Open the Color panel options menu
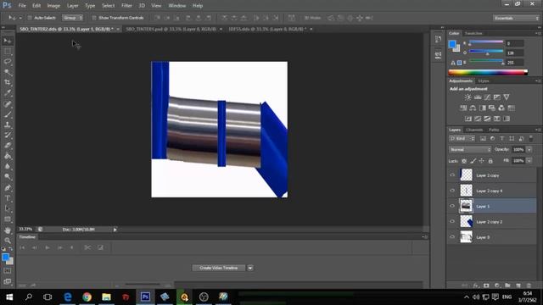Viewport: 543px width, 305px height. coord(538,34)
